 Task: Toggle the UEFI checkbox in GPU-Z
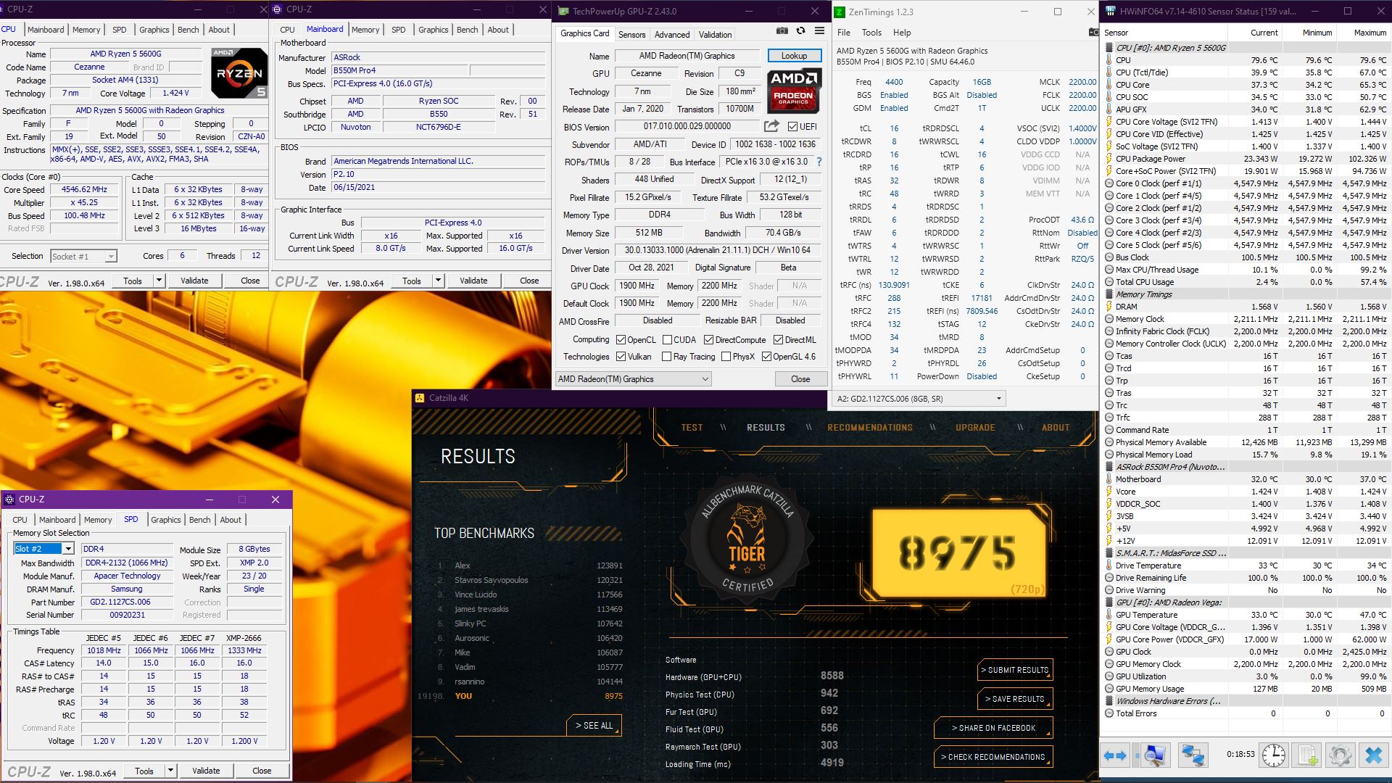[x=792, y=126]
